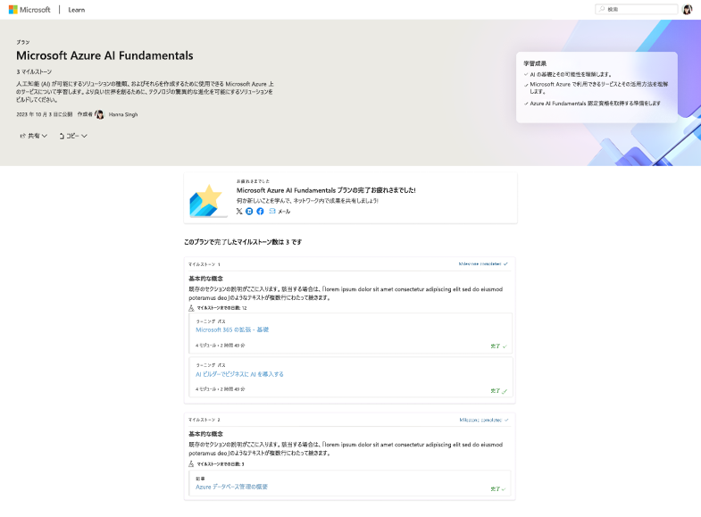
Task: Open the Microsoft 365 の拡張 - 基礎 learning path
Action: coord(232,329)
